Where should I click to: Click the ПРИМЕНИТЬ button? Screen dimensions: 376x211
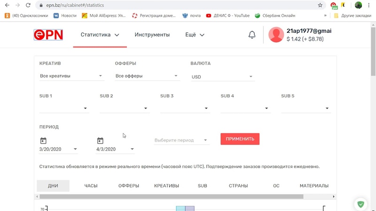click(x=240, y=139)
